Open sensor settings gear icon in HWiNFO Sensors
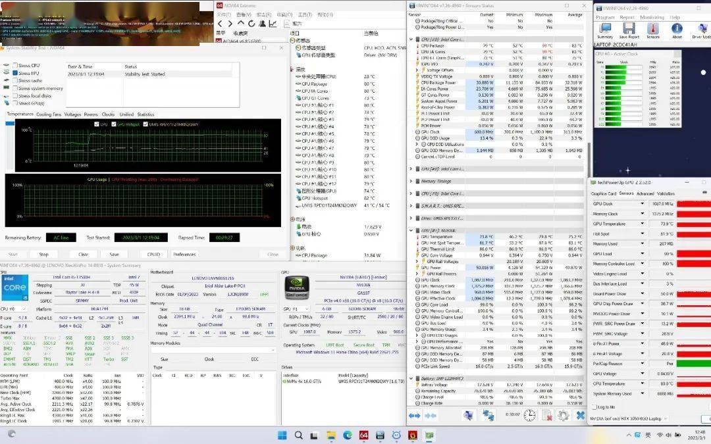 pyautogui.click(x=563, y=415)
